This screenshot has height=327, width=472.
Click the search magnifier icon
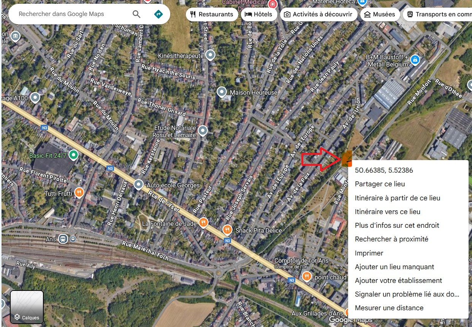pyautogui.click(x=136, y=14)
